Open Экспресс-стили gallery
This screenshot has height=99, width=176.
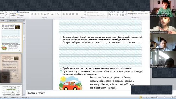coord(143,14)
